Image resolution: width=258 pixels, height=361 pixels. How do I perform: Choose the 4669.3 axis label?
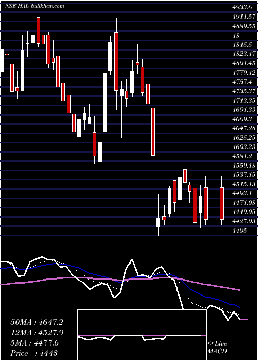[243, 120]
